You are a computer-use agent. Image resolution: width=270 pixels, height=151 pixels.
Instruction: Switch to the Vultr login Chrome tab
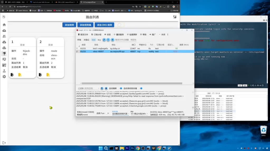pos(41,2)
